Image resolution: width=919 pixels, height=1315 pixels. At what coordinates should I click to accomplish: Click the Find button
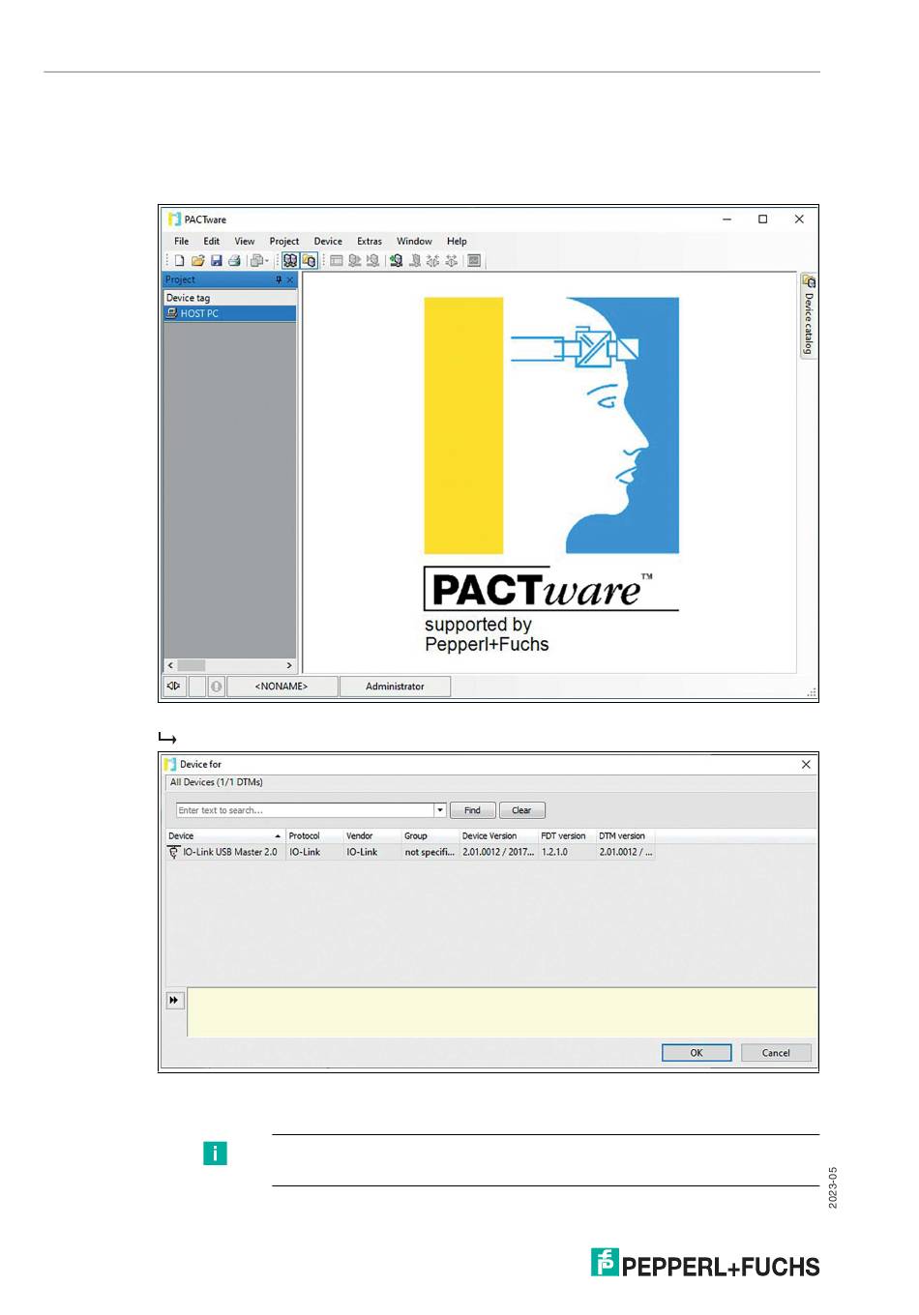(472, 810)
